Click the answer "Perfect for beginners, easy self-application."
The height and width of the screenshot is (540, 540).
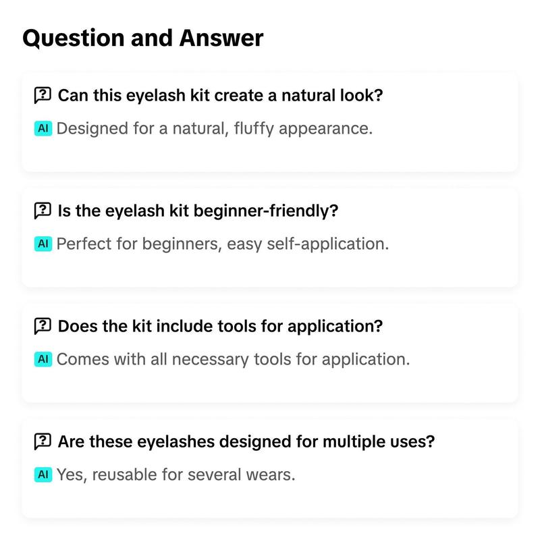(x=223, y=244)
